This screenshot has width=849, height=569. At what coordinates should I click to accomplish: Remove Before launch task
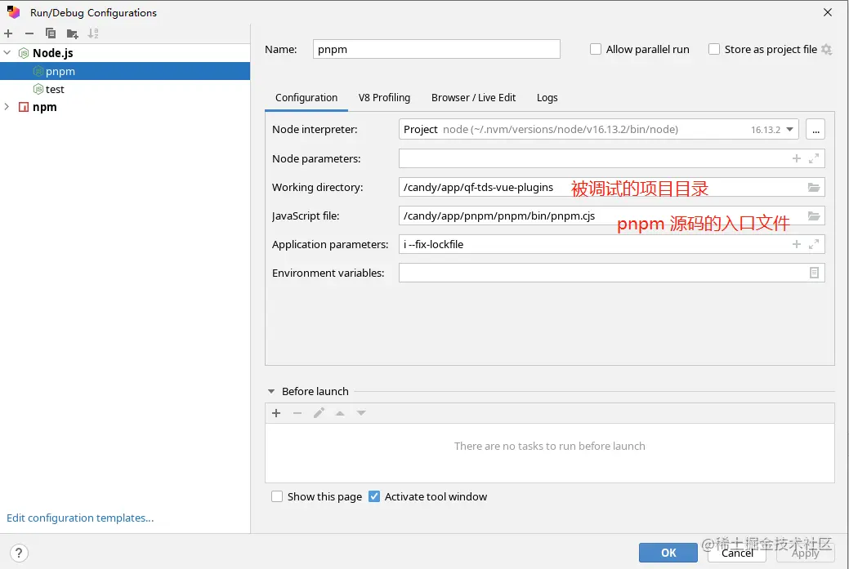(297, 413)
